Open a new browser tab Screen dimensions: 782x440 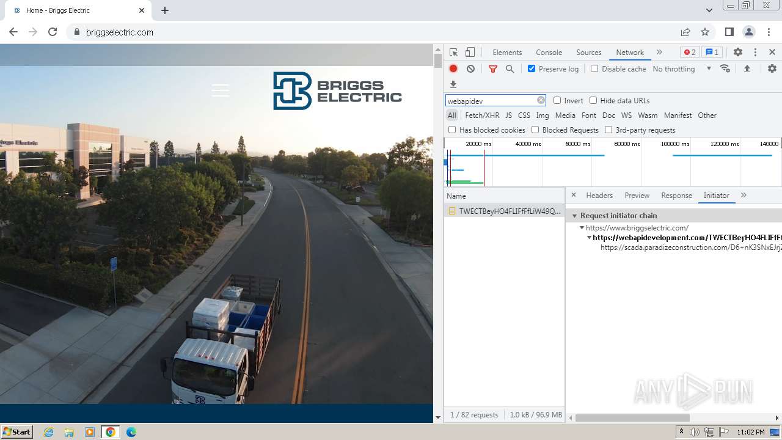click(165, 10)
